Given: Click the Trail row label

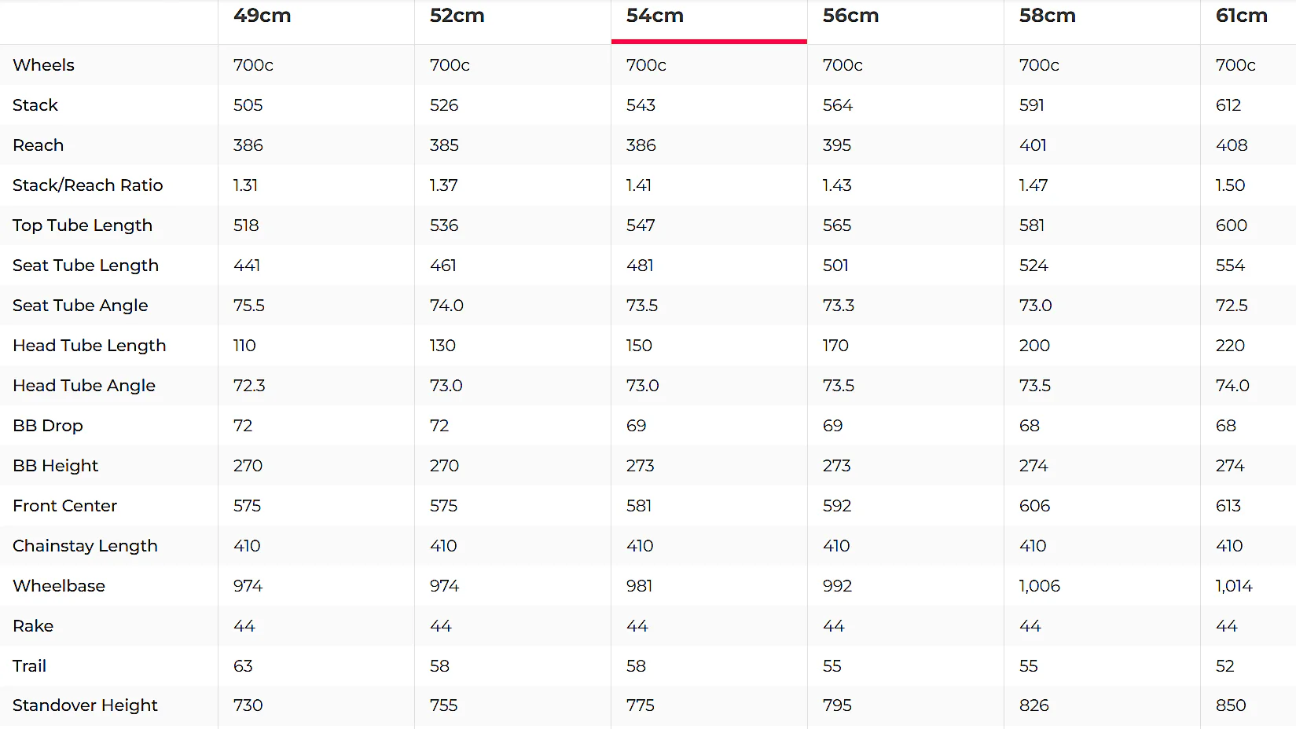Looking at the screenshot, I should coord(30,666).
